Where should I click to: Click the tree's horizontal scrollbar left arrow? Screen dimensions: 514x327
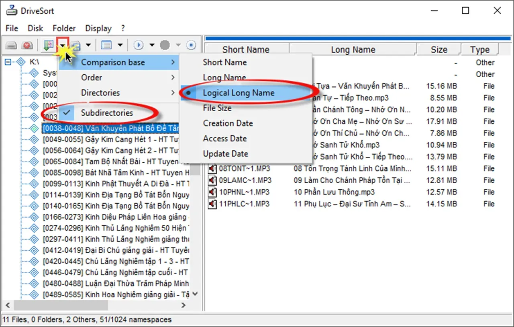click(7, 305)
